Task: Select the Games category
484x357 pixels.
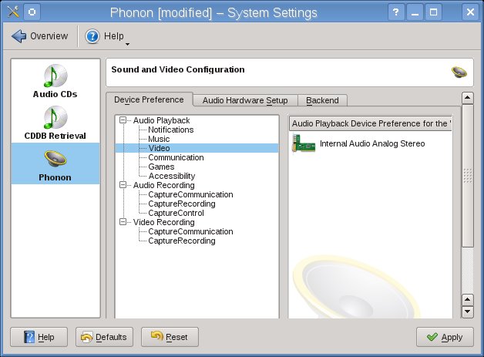Action: (x=161, y=167)
